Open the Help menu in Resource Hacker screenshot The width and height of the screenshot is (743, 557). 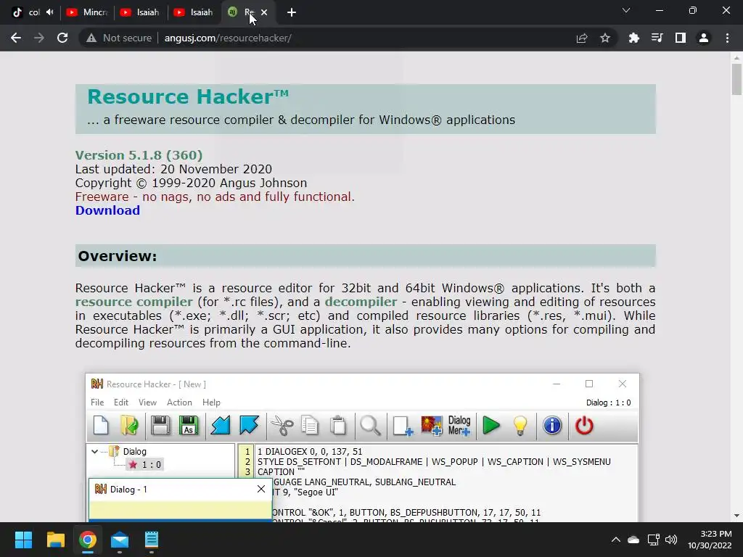pos(211,402)
